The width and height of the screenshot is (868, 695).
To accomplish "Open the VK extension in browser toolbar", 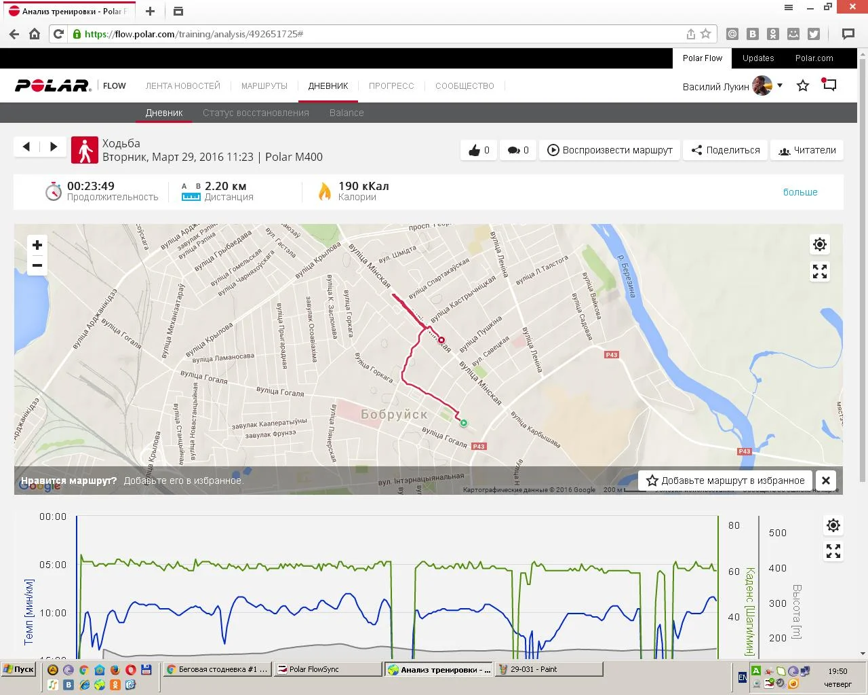I will click(x=753, y=34).
